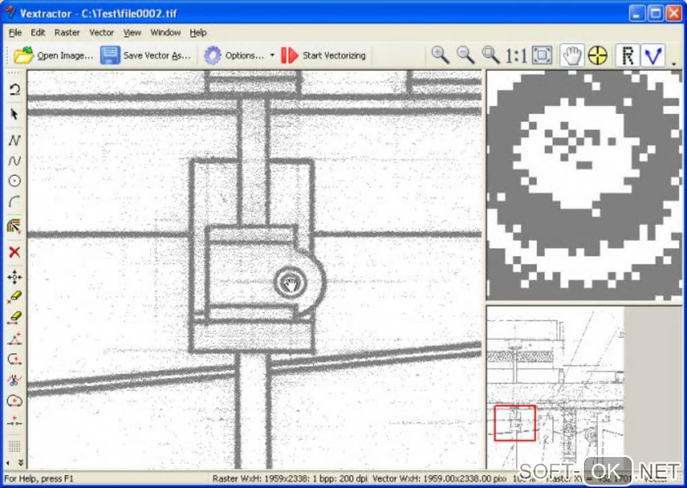The width and height of the screenshot is (687, 488).
Task: Select the Zoom Window magnifier icon
Action: point(491,56)
